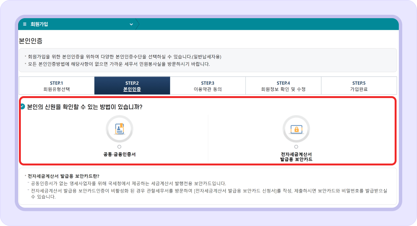Click the ID card symbol inside the left circle

point(120,129)
